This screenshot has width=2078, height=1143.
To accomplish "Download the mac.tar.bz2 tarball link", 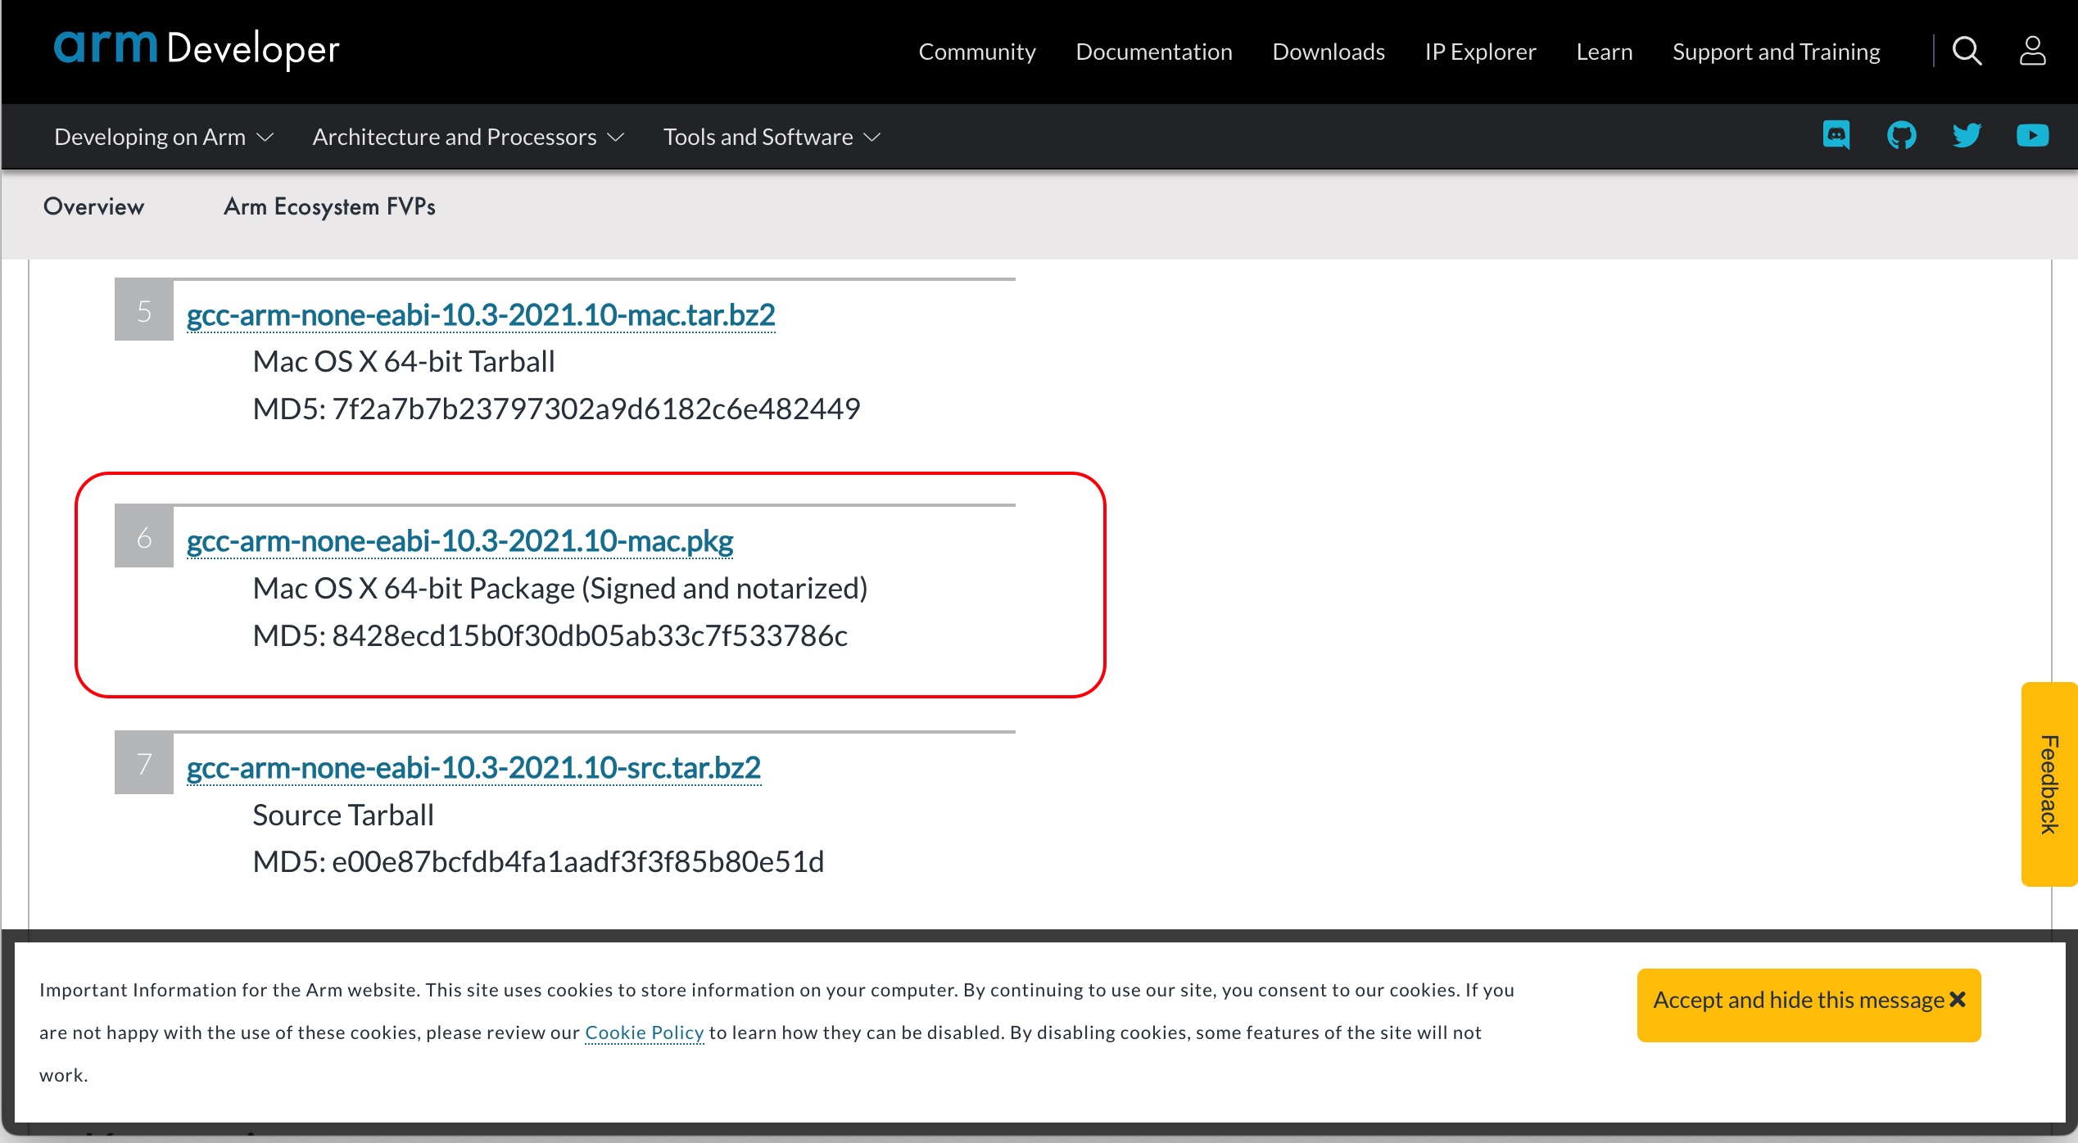I will point(480,315).
